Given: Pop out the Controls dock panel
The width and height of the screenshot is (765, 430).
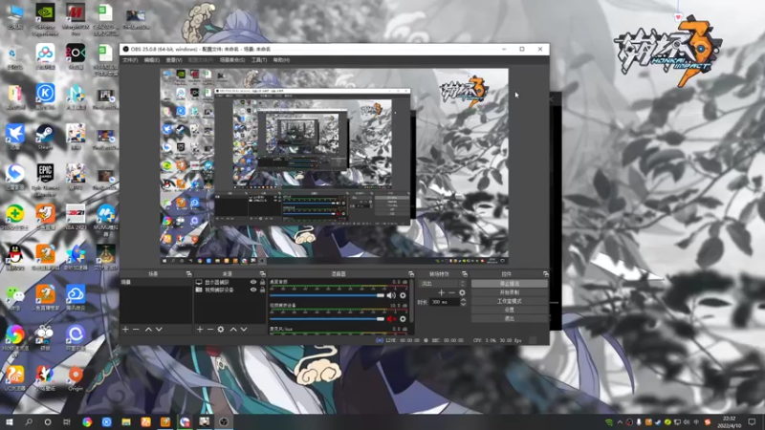Looking at the screenshot, I should point(545,274).
